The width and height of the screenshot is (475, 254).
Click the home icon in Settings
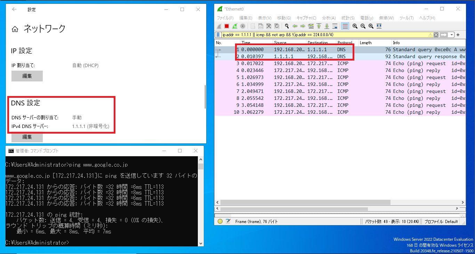15,29
